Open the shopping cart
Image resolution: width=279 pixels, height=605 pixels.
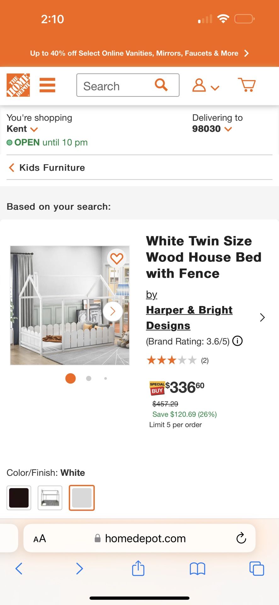247,85
